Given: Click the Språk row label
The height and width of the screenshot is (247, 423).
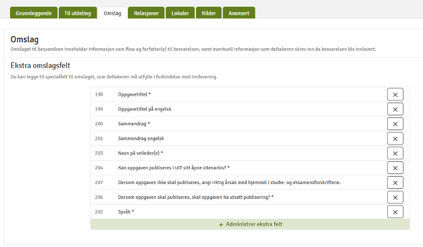Looking at the screenshot, I should pyautogui.click(x=126, y=212).
